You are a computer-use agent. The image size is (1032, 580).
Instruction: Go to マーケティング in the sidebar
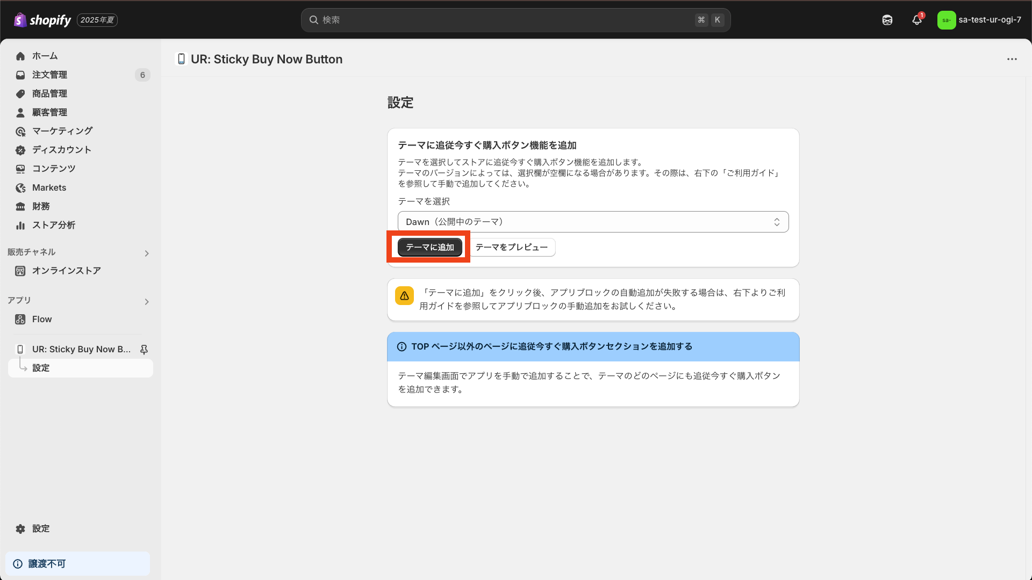click(x=62, y=131)
